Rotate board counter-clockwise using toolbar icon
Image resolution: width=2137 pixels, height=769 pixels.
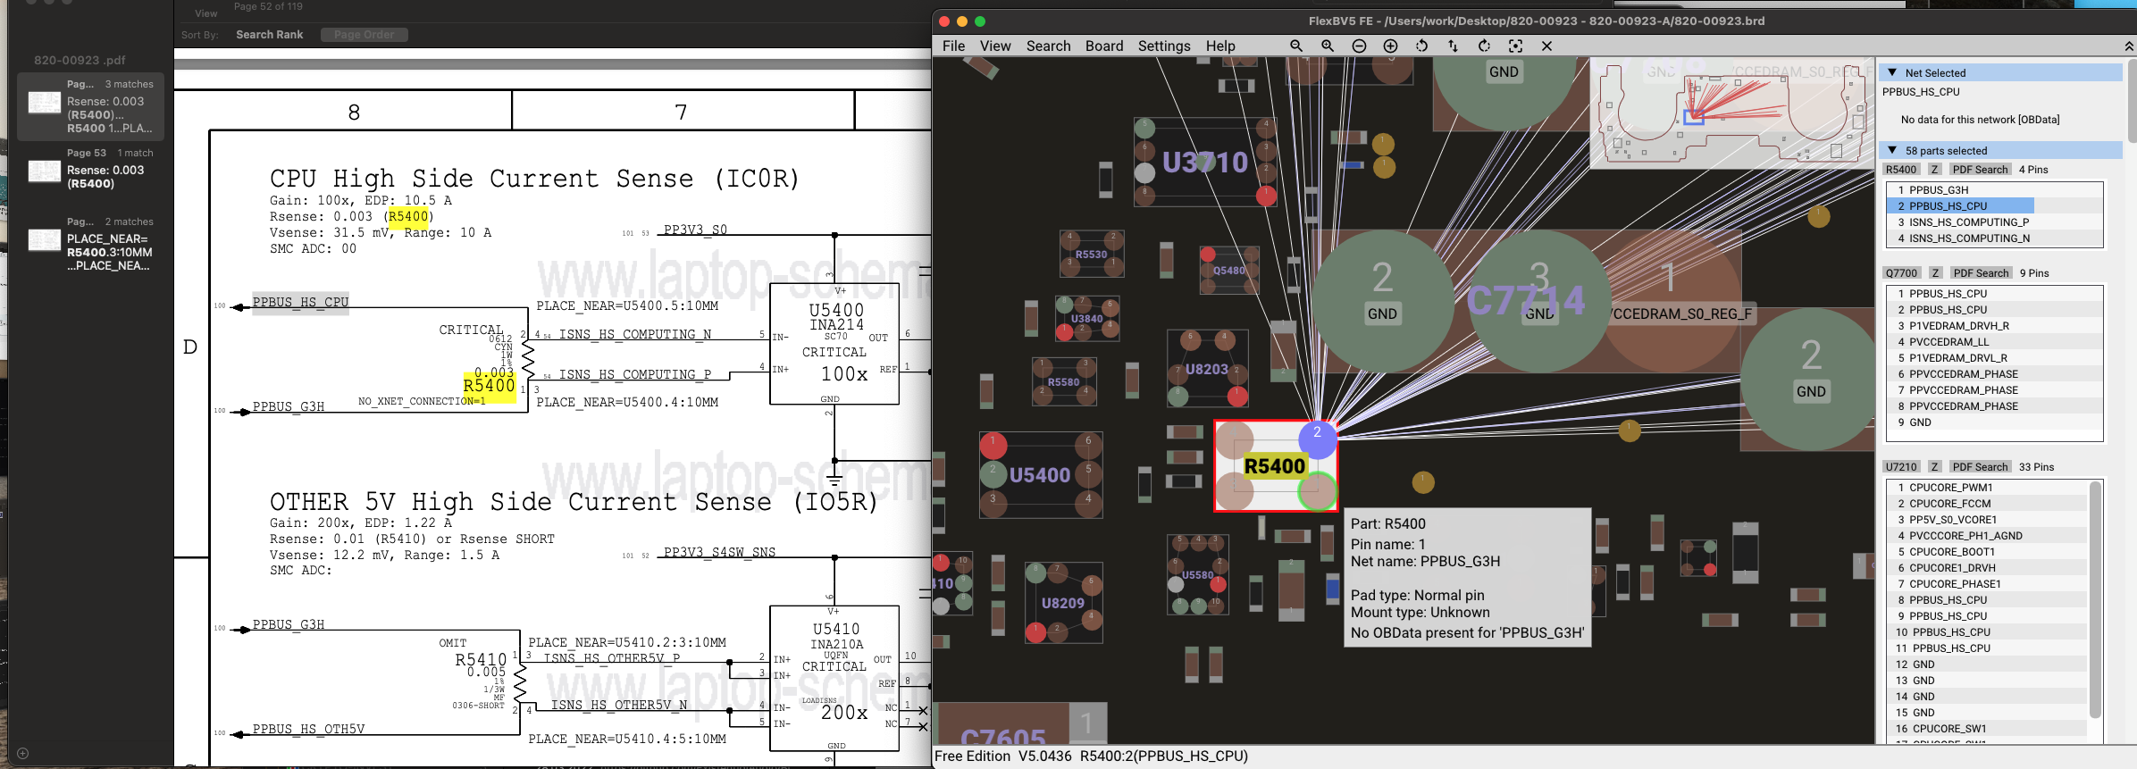pyautogui.click(x=1421, y=46)
